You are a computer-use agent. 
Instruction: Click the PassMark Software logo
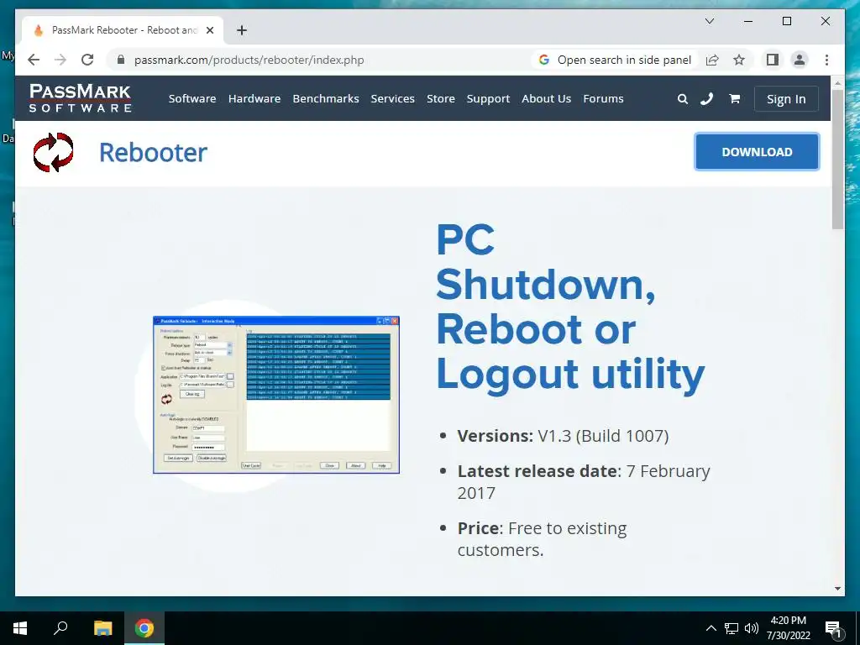pos(80,98)
